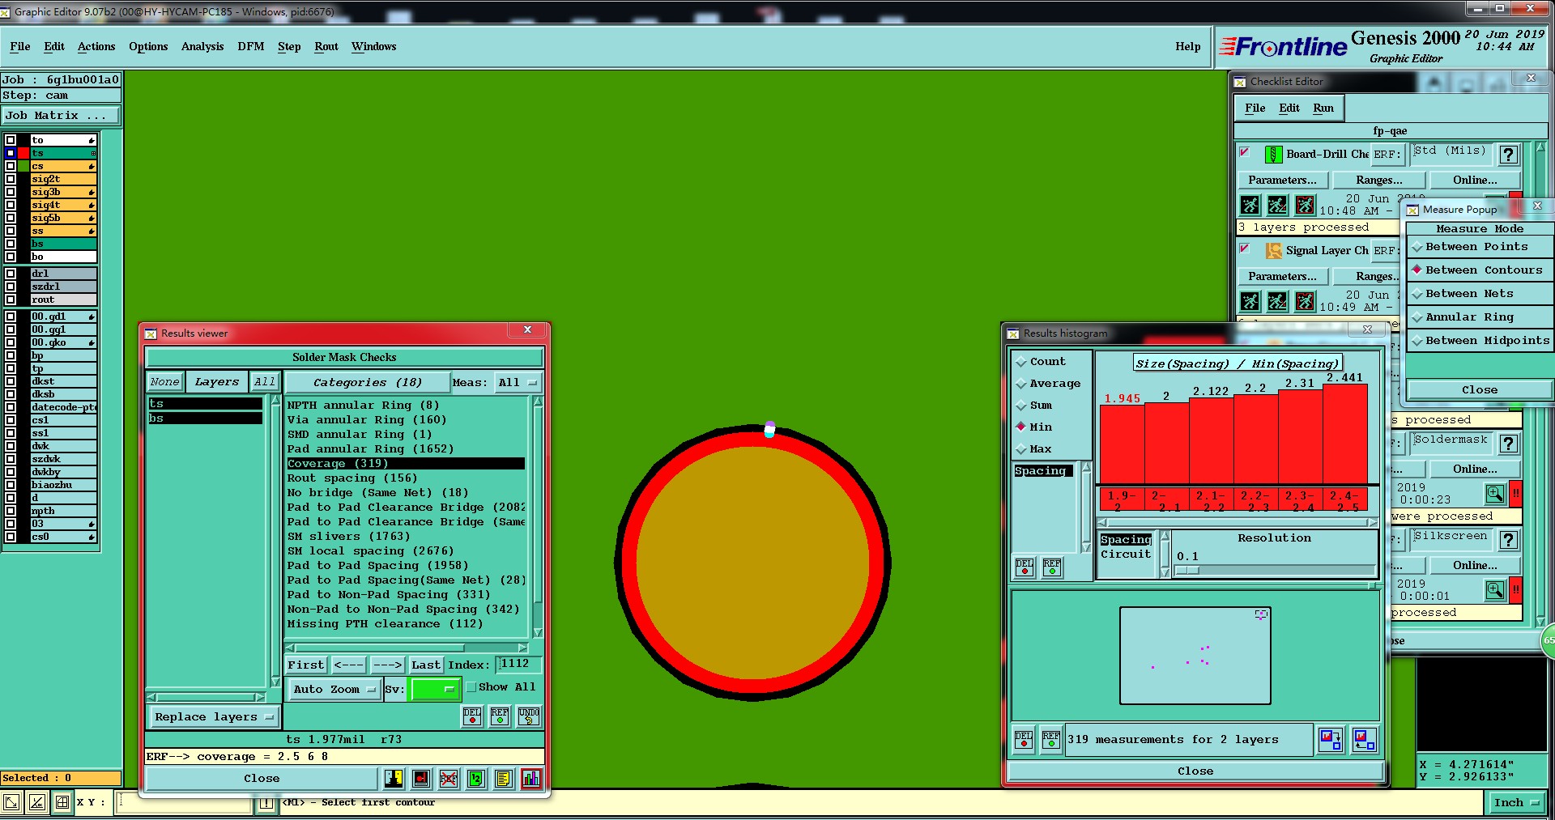The height and width of the screenshot is (820, 1555).
Task: Click the green drill icon of Board-Drill Check
Action: (x=1274, y=154)
